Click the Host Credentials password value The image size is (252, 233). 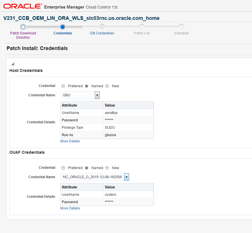(109, 120)
